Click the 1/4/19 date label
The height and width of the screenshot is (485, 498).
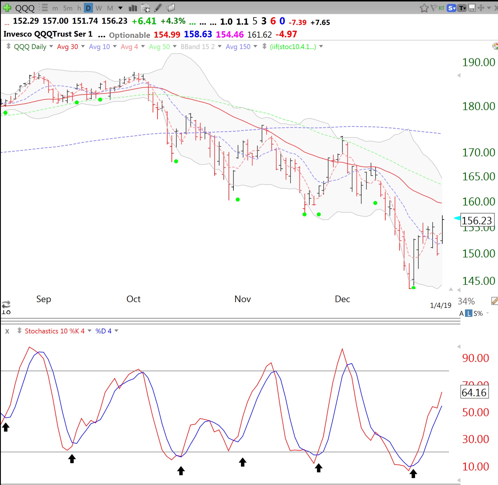pyautogui.click(x=441, y=305)
